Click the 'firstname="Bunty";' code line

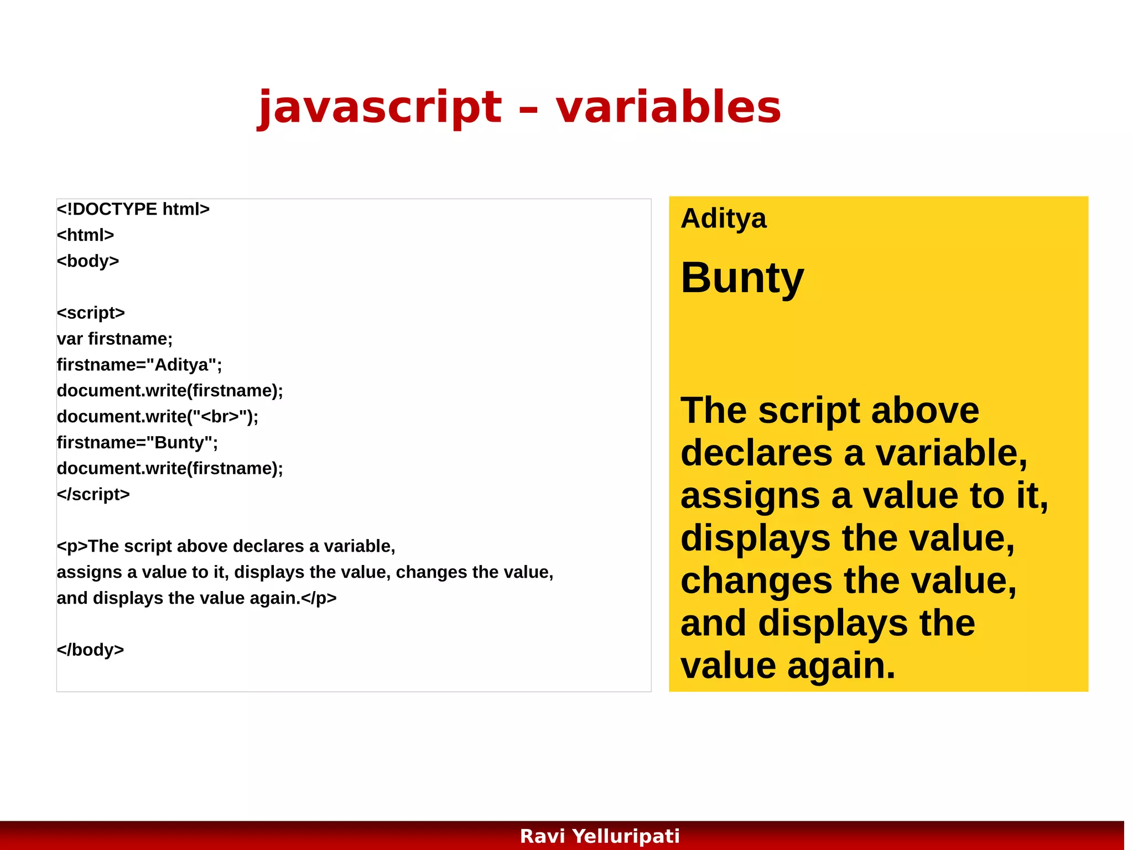point(137,443)
